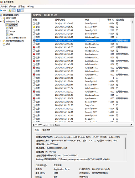The image size is (135, 178).
Task: Sort by the 任务类别 column header
Action: pyautogui.click(x=123, y=20)
